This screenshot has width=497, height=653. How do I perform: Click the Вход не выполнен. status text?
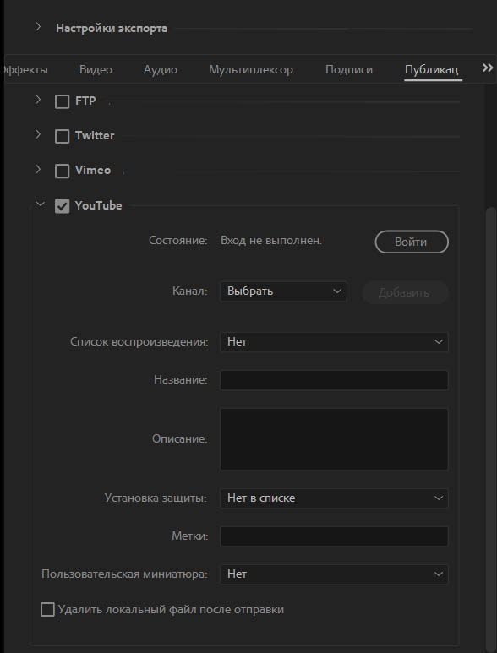click(271, 241)
